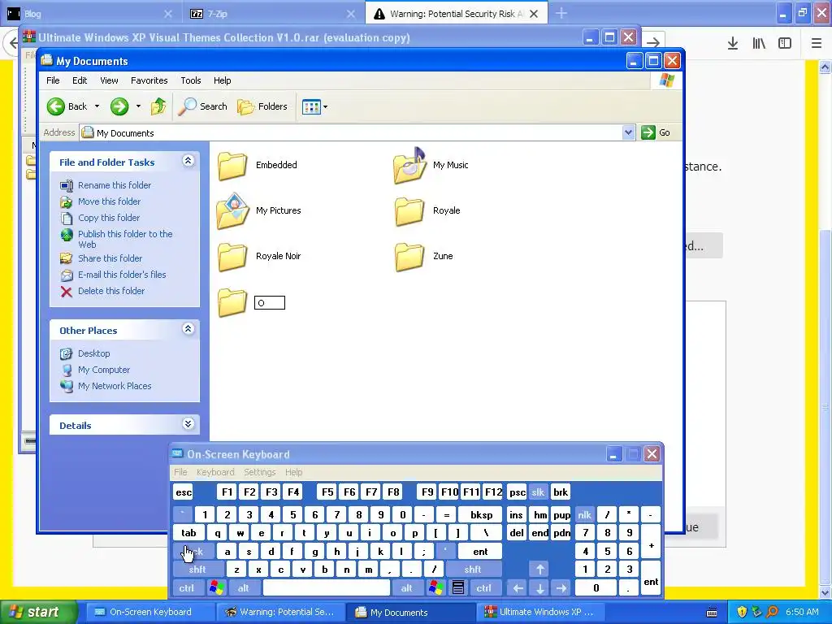Click the bksp key on keyboard

point(481,515)
